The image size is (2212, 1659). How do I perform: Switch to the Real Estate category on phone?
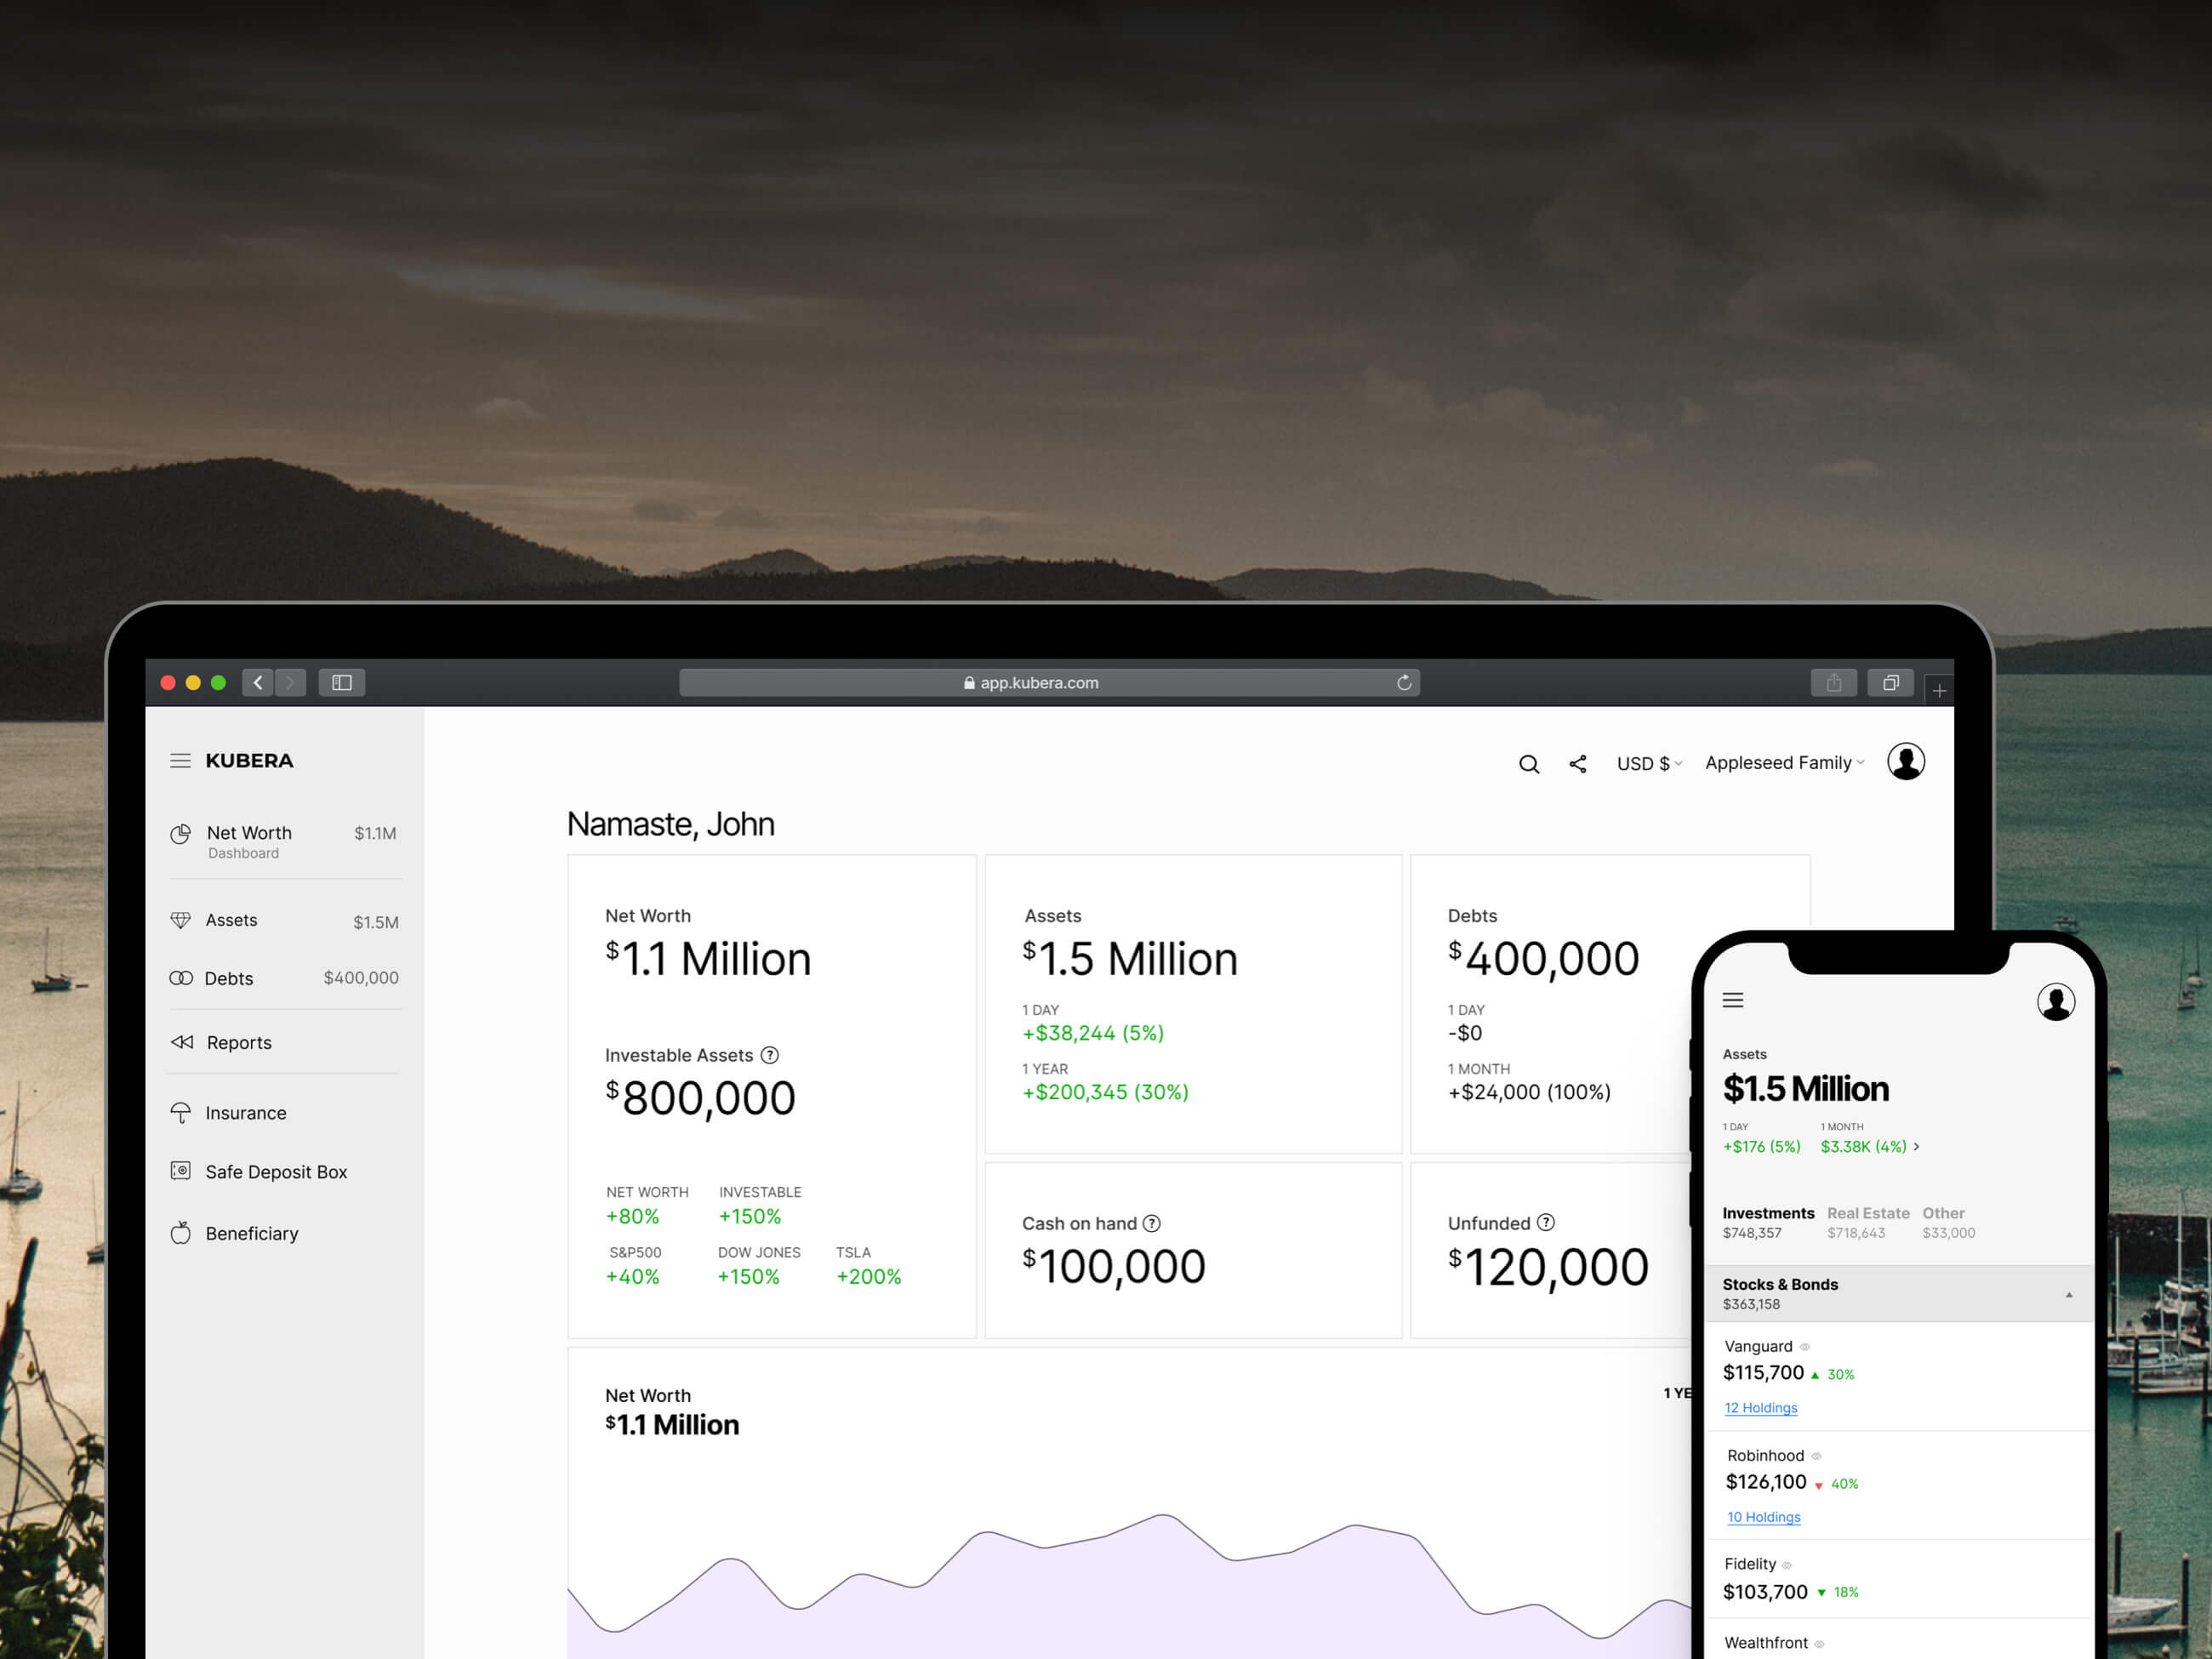coord(1868,1213)
